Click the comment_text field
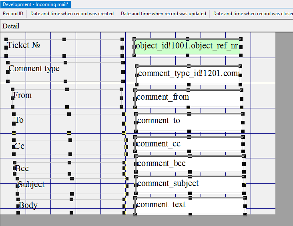Viewport: 293px width, 226px height. (190, 205)
